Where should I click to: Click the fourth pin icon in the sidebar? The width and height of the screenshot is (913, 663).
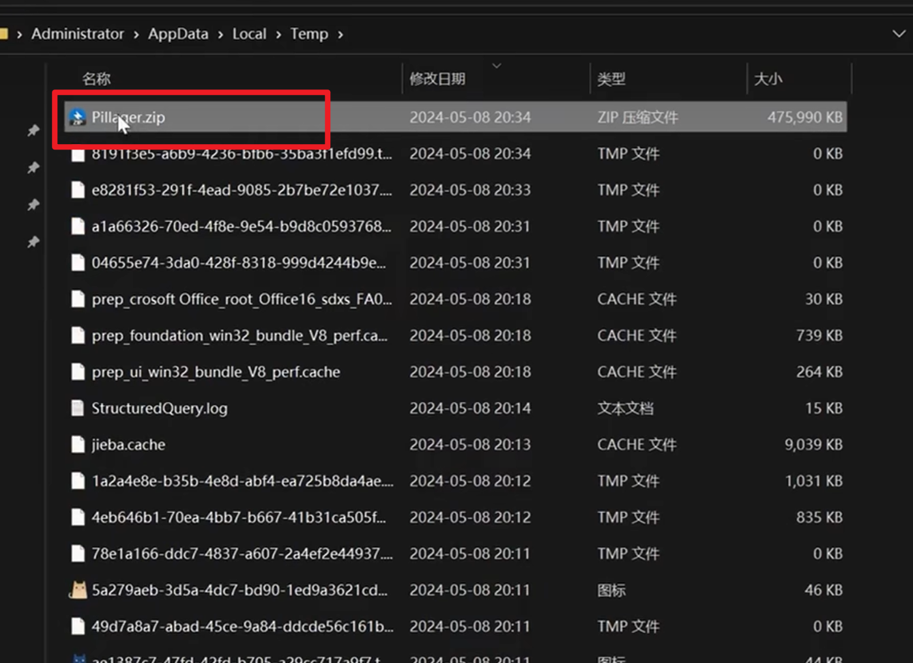tap(33, 242)
